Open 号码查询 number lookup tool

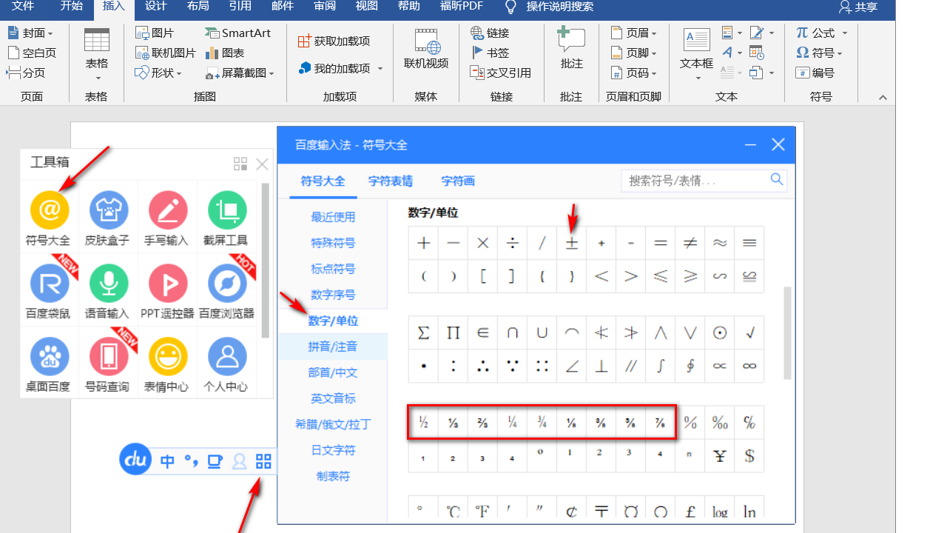(x=108, y=364)
